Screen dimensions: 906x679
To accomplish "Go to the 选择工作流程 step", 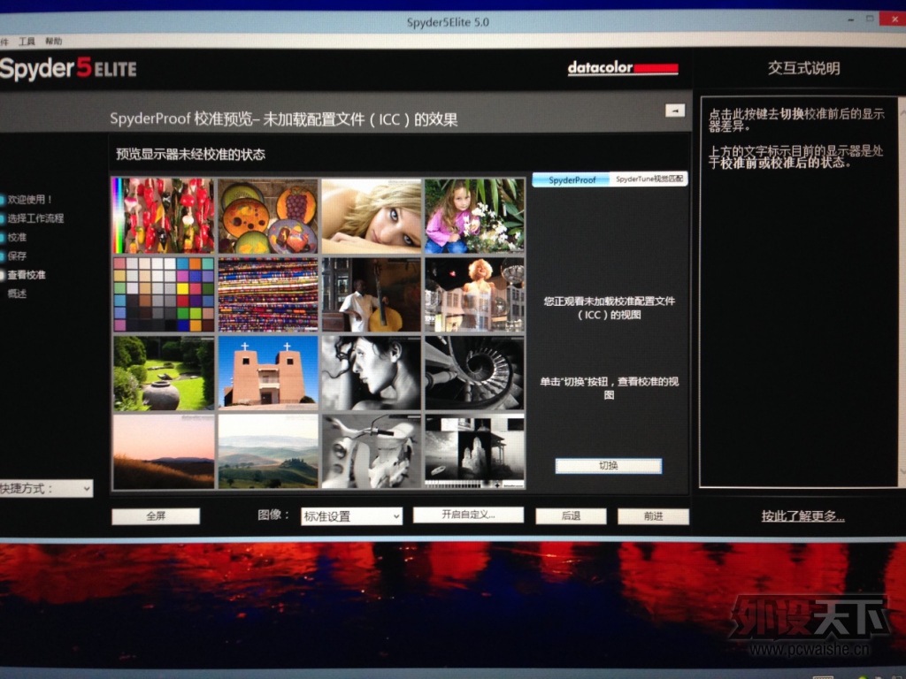I will 35,218.
